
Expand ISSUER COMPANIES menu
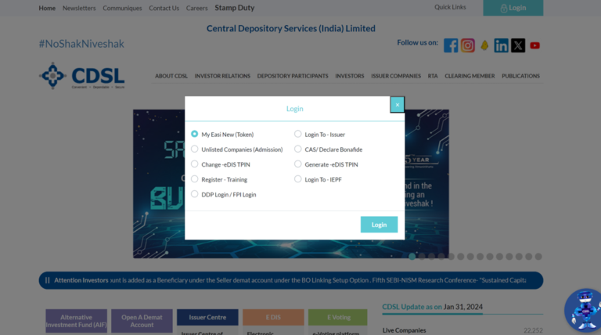click(396, 76)
